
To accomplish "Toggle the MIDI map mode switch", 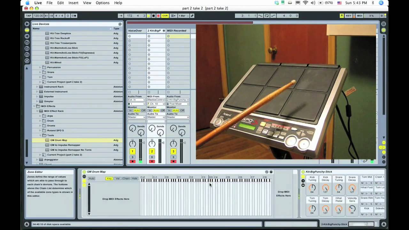I will coord(359,16).
